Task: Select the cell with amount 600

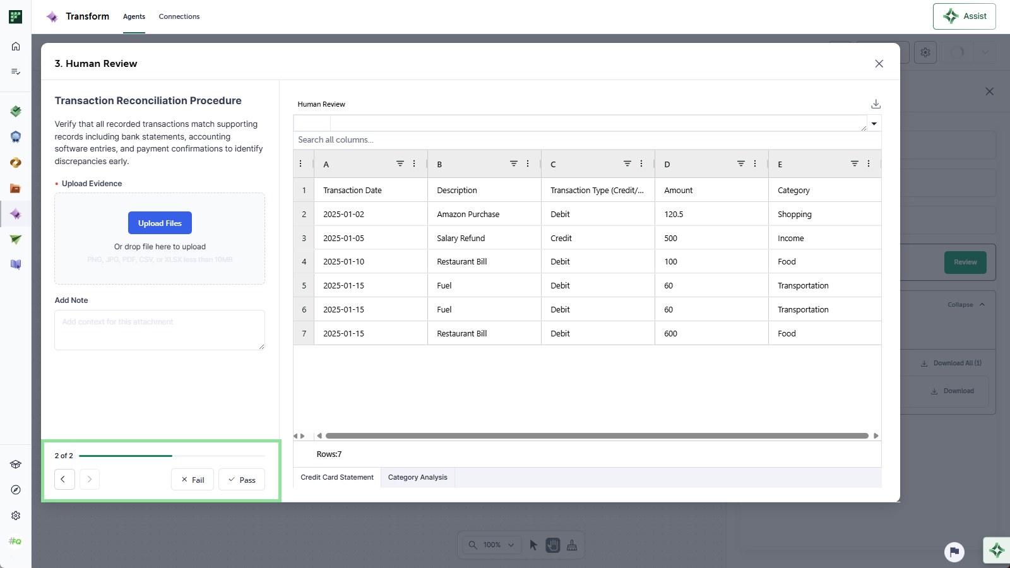Action: 711,333
